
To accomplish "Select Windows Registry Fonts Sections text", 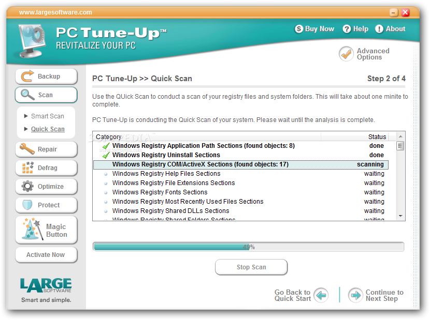I will 160,192.
